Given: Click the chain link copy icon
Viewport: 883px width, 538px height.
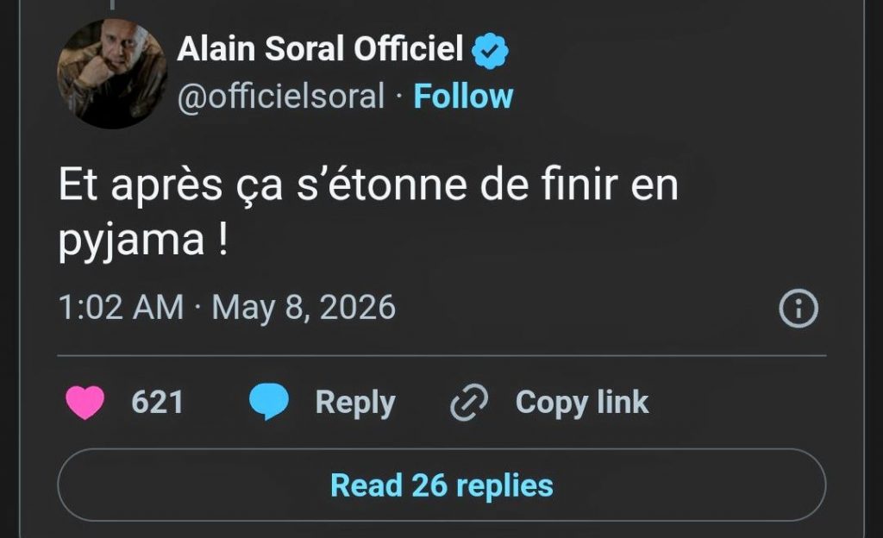Looking at the screenshot, I should pos(469,403).
